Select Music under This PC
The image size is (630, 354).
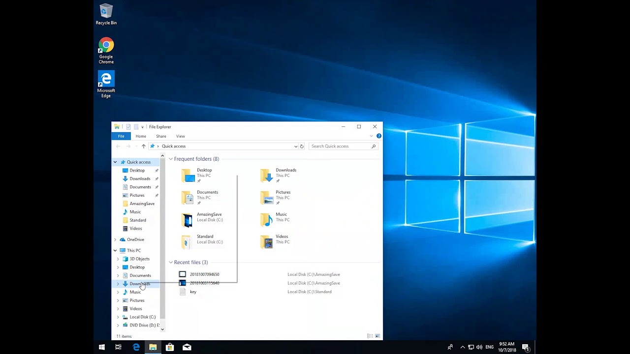tap(135, 292)
